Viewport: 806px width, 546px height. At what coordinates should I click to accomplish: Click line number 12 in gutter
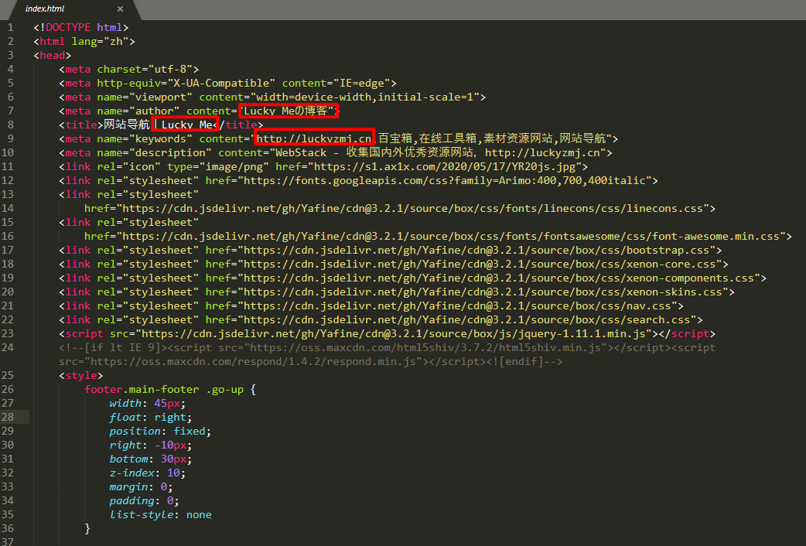point(8,180)
